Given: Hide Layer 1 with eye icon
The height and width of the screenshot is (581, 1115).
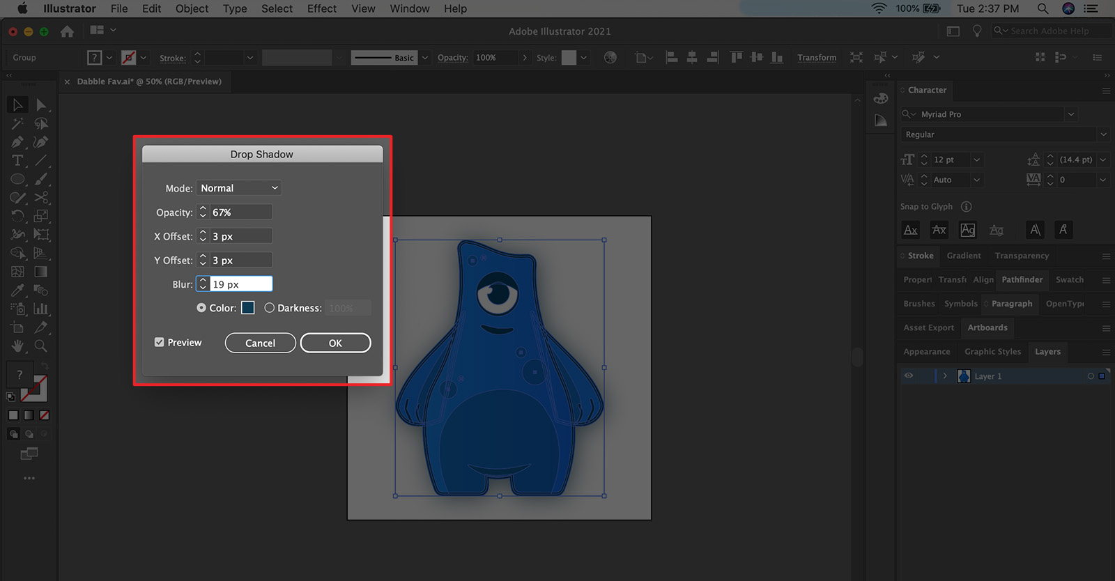Looking at the screenshot, I should pyautogui.click(x=909, y=376).
